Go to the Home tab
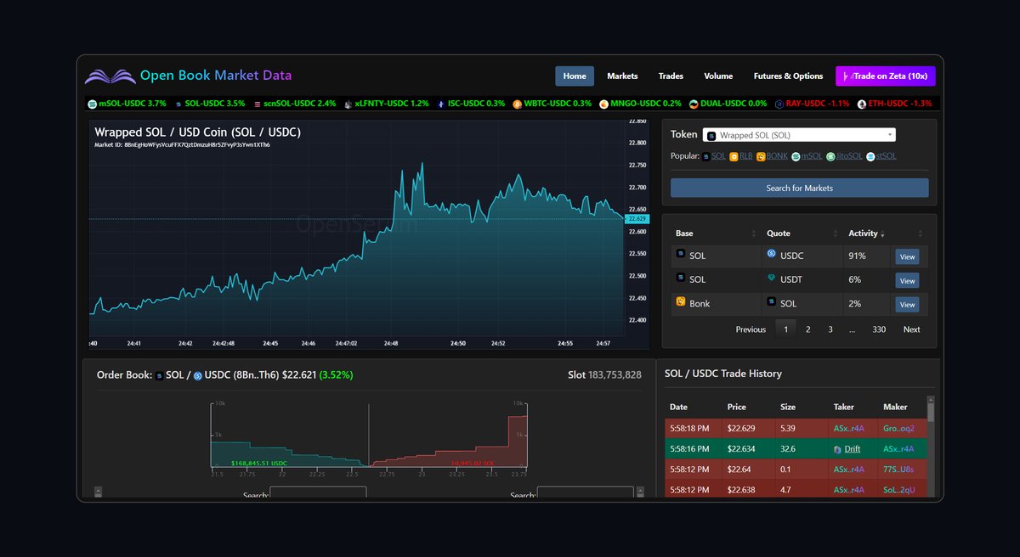 (x=575, y=76)
